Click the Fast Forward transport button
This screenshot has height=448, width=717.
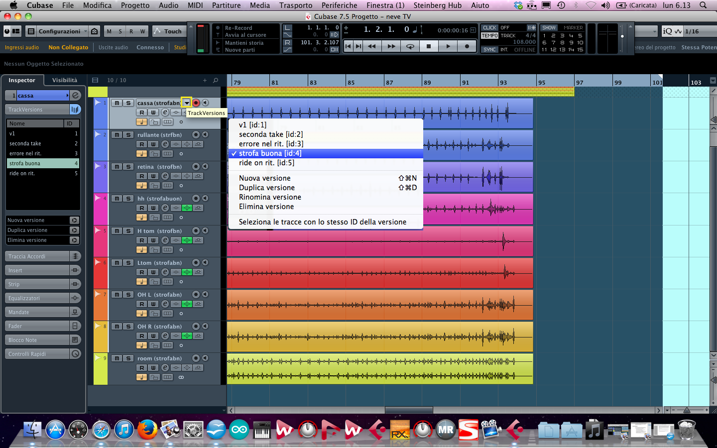(x=391, y=46)
